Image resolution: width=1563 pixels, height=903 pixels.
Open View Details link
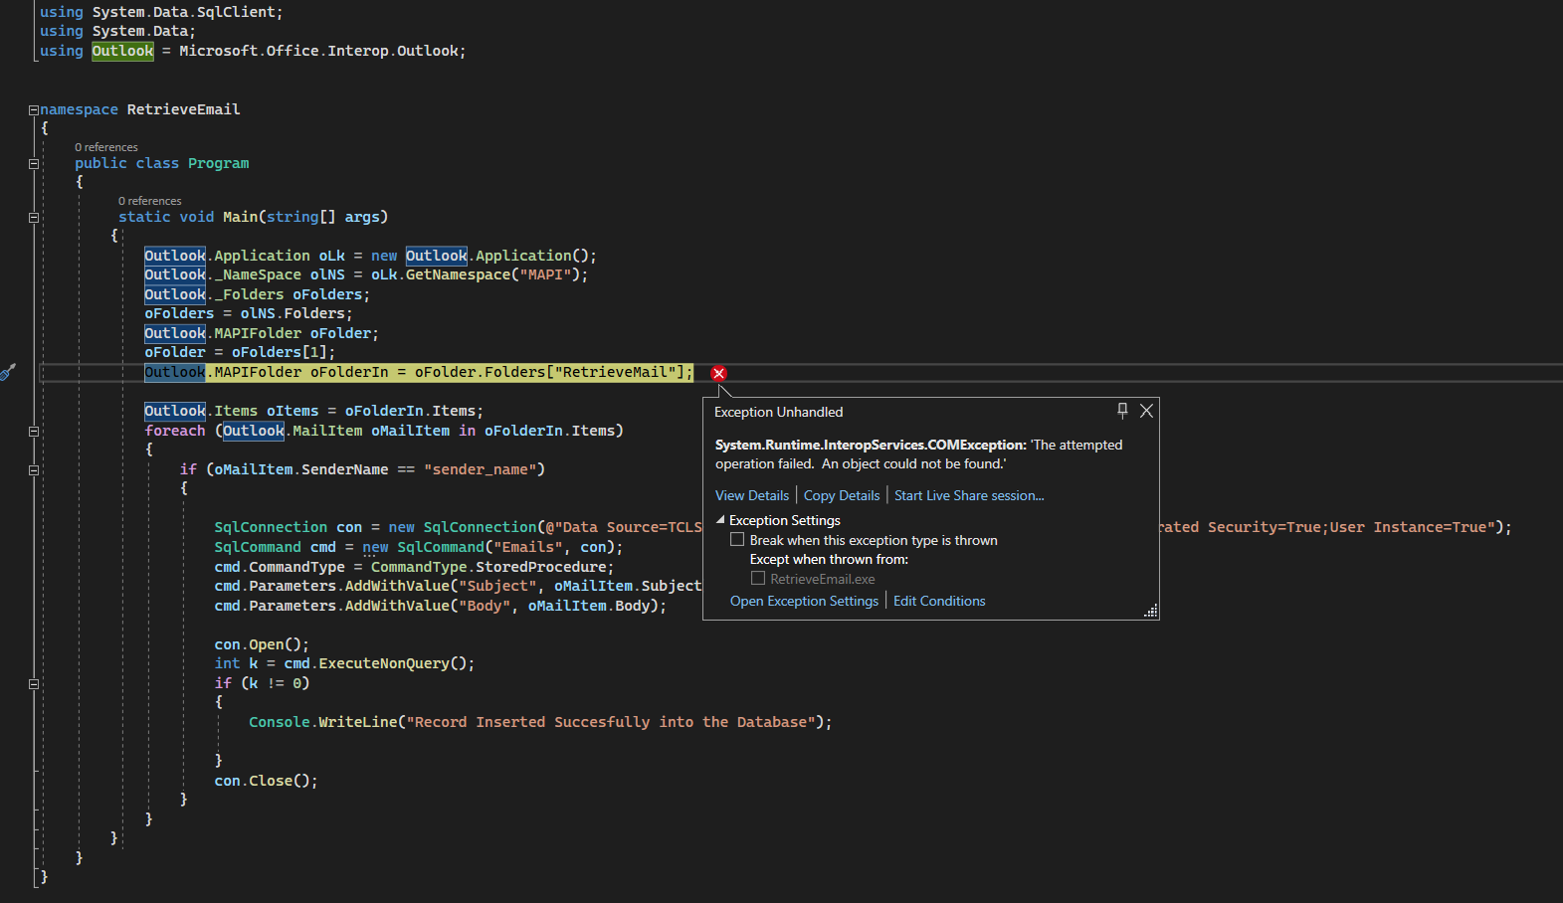[x=752, y=495]
